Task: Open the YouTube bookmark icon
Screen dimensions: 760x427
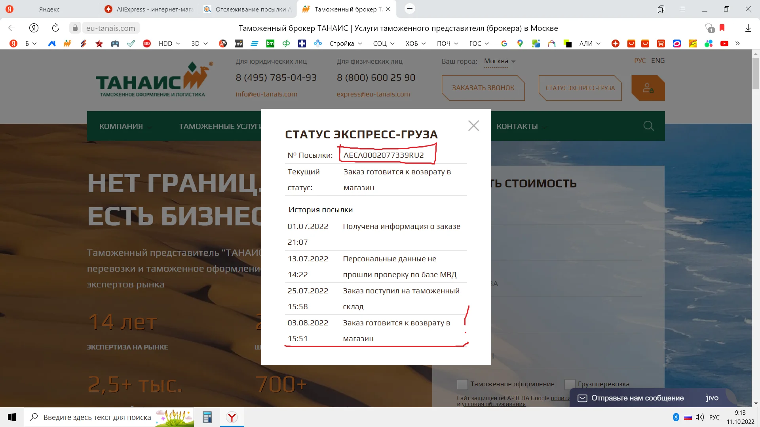Action: point(724,43)
